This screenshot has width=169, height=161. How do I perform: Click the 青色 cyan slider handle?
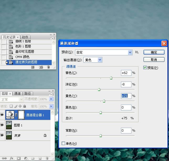[x=111, y=78]
